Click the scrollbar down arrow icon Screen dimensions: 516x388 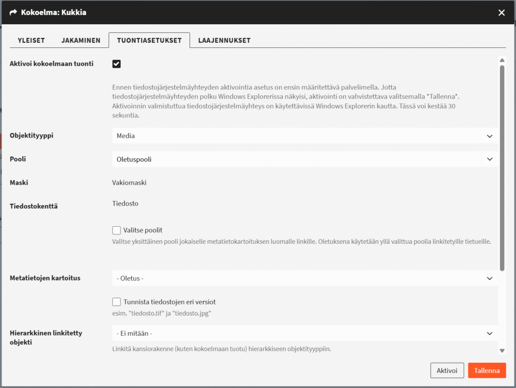click(502, 351)
